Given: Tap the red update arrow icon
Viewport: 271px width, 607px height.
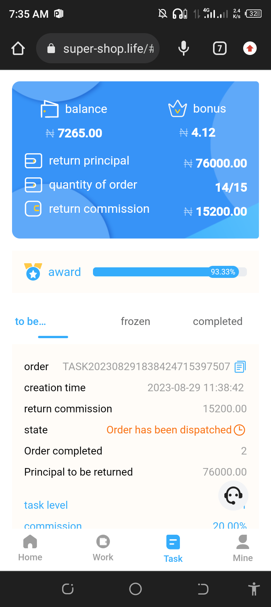Looking at the screenshot, I should pyautogui.click(x=250, y=49).
